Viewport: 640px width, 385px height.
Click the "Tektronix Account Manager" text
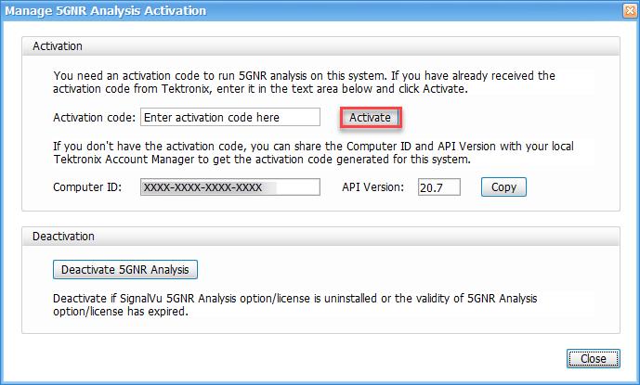point(121,159)
